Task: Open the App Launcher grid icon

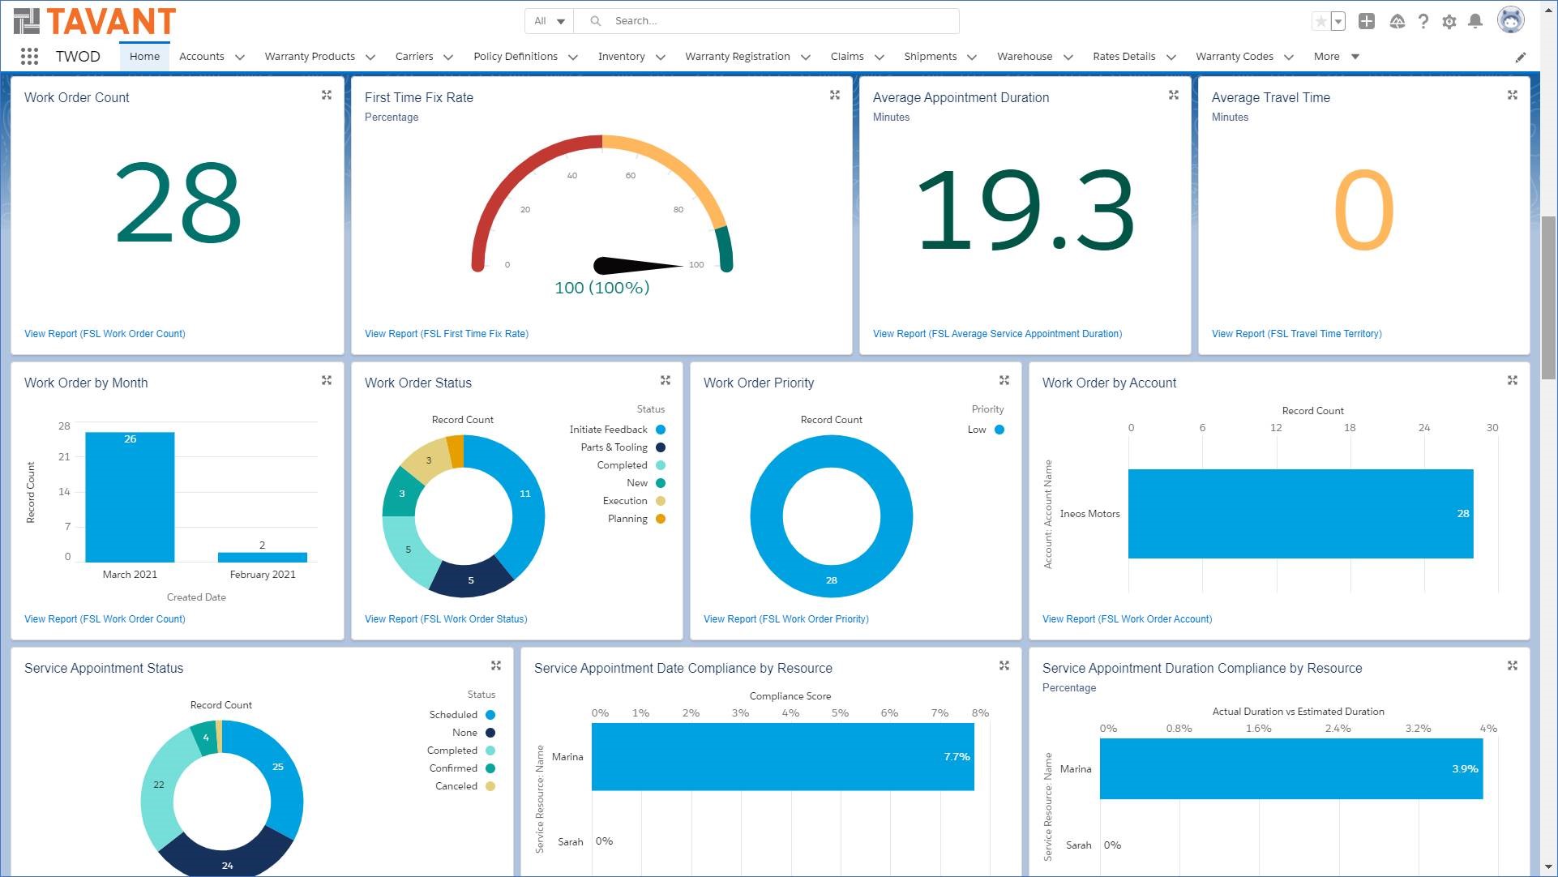Action: (x=29, y=56)
